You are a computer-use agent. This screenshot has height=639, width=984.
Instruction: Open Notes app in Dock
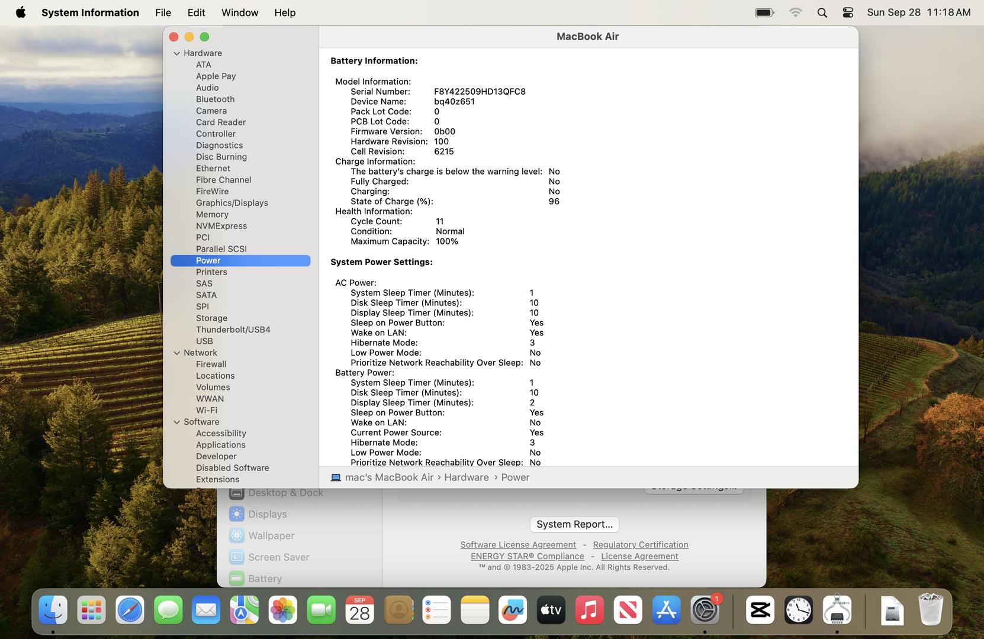pyautogui.click(x=475, y=610)
